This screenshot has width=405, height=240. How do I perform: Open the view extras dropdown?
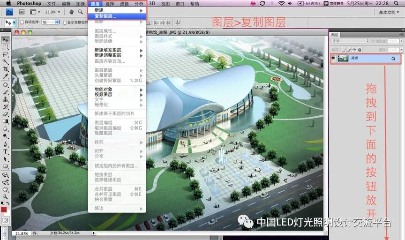[35, 12]
